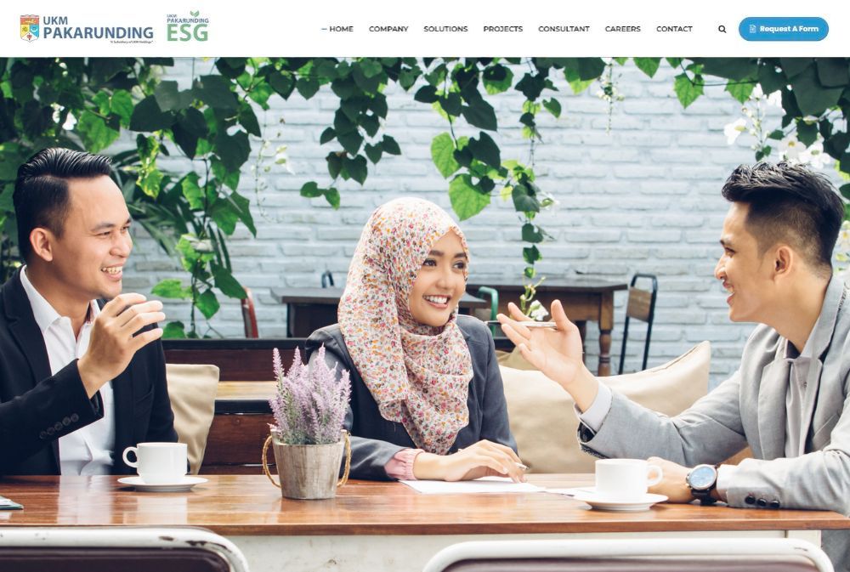Open the CAREERS page

coord(622,29)
